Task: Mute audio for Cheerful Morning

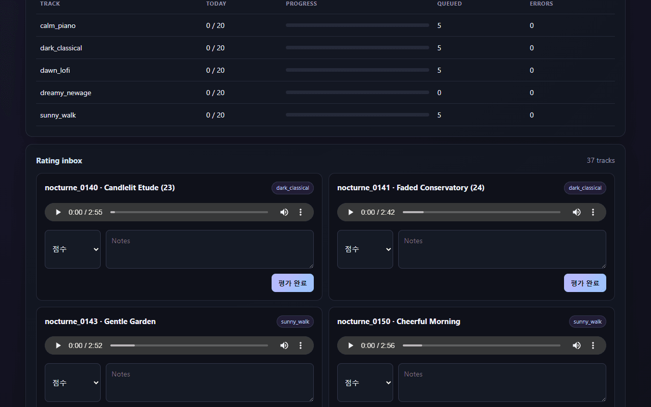Action: click(577, 345)
